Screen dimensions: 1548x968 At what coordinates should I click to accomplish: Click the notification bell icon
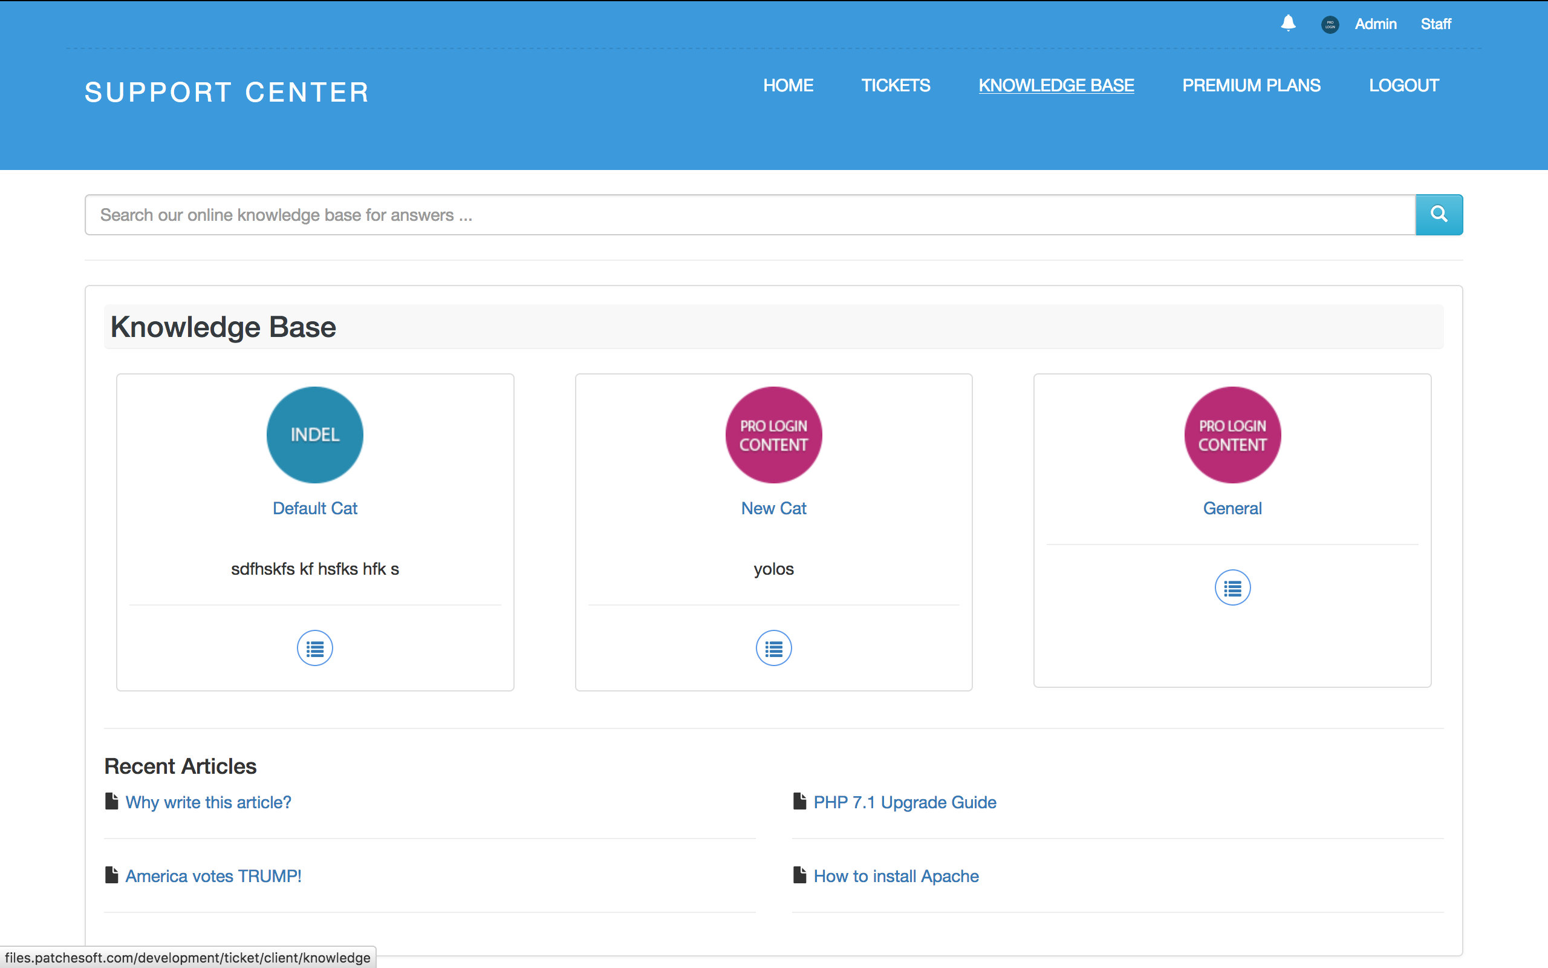1287,24
